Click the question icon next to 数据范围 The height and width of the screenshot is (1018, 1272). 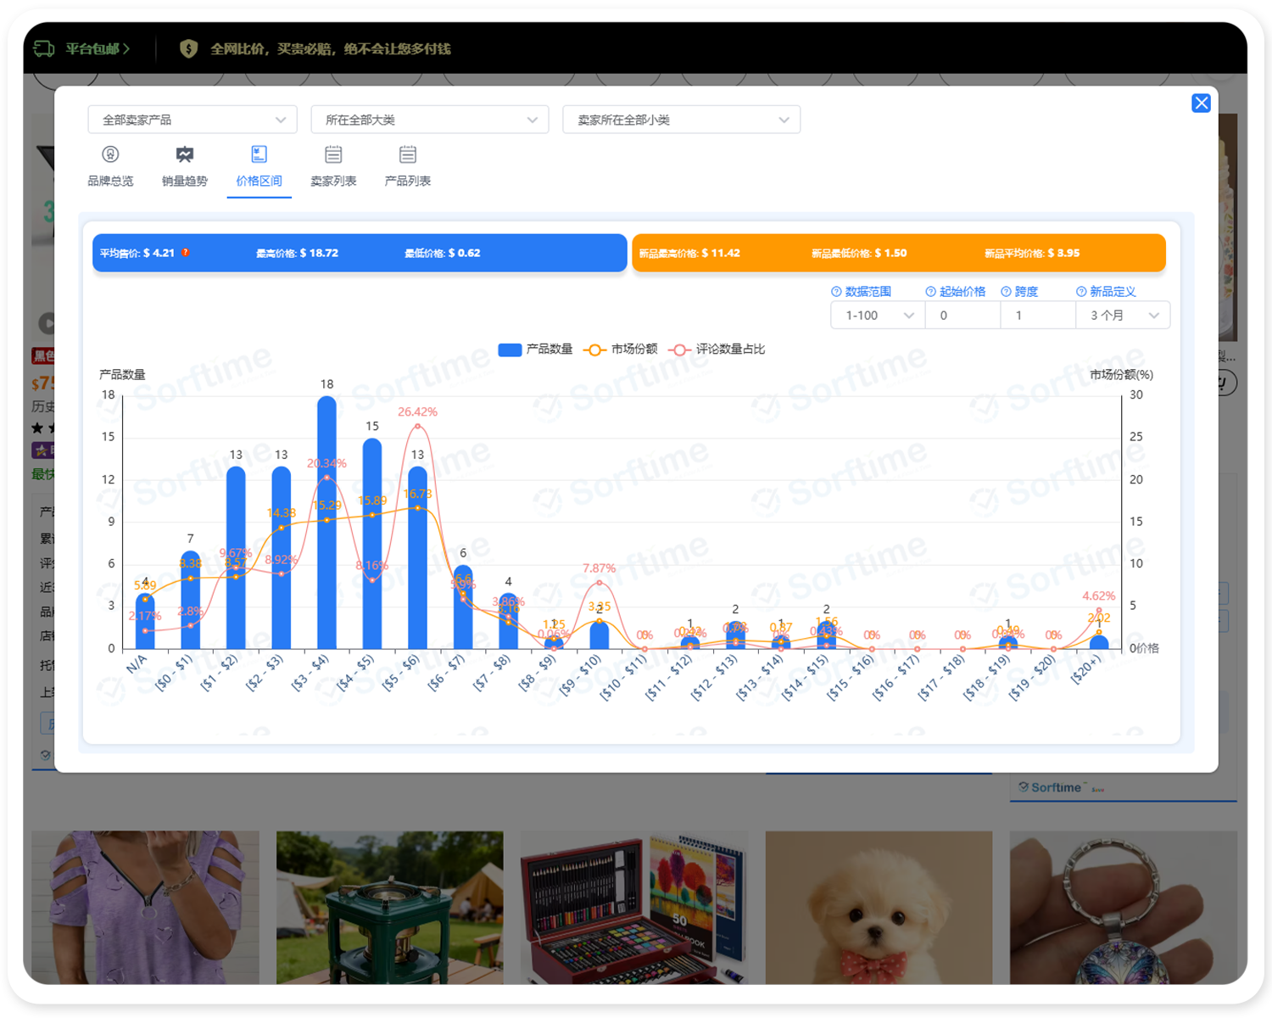point(836,292)
